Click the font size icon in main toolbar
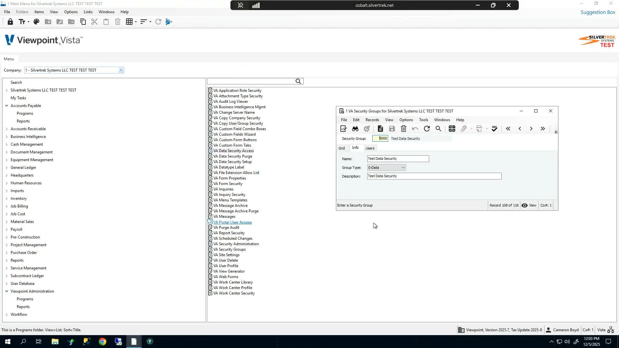The width and height of the screenshot is (619, 348). [22, 22]
